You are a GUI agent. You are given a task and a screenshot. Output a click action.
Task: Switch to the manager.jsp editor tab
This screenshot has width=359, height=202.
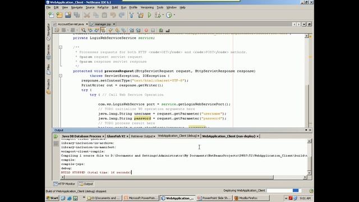(103, 24)
